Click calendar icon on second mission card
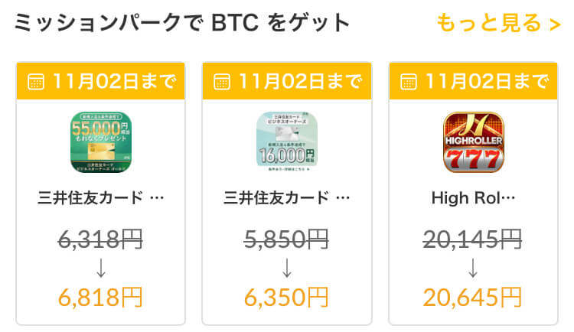 pos(222,81)
